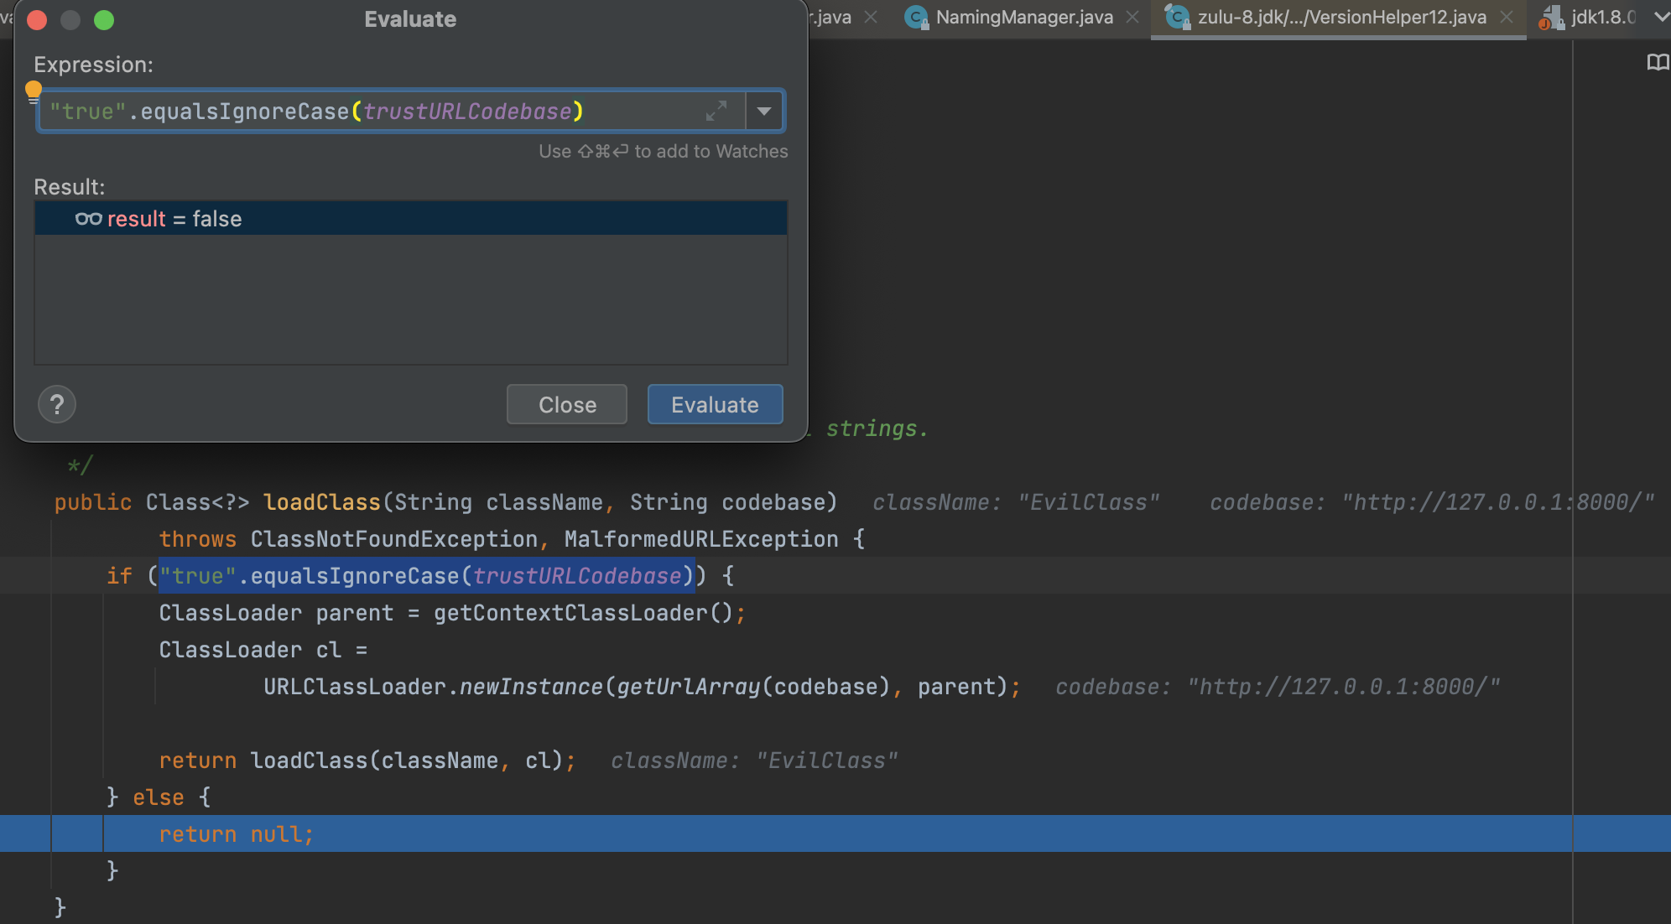Image resolution: width=1671 pixels, height=924 pixels.
Task: Open the help question mark button
Action: [57, 404]
